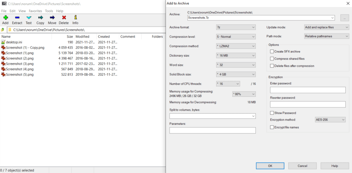The height and width of the screenshot is (173, 352).
Task: Expand the Compression level dropdown
Action: pyautogui.click(x=236, y=36)
